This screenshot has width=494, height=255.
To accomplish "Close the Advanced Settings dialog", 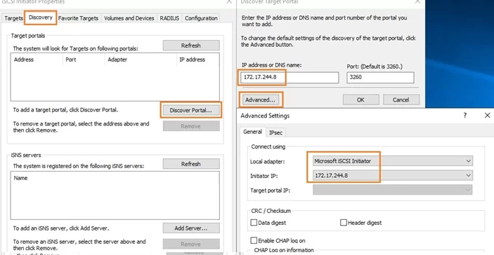I will pos(487,116).
